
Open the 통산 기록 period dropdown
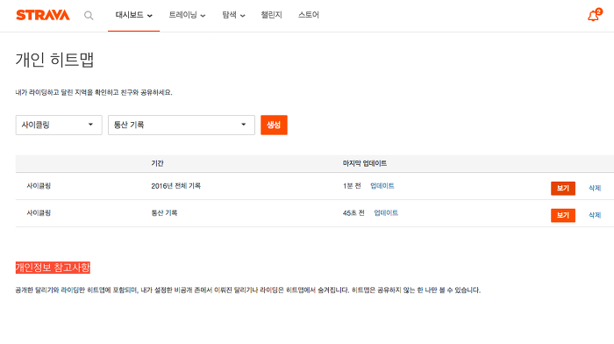(182, 125)
